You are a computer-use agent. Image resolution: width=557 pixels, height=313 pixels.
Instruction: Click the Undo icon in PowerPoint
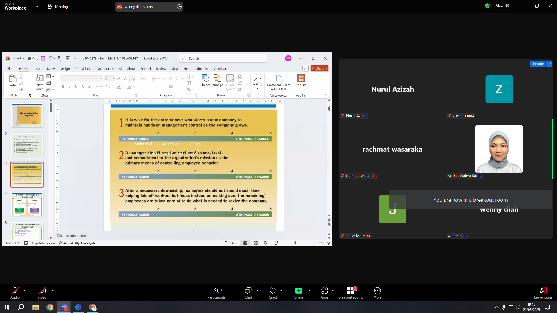coord(50,58)
